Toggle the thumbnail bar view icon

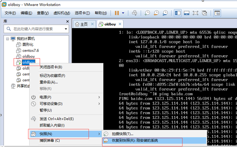click(x=186, y=13)
